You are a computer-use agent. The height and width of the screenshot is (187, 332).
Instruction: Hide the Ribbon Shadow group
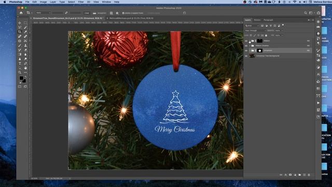point(246,46)
